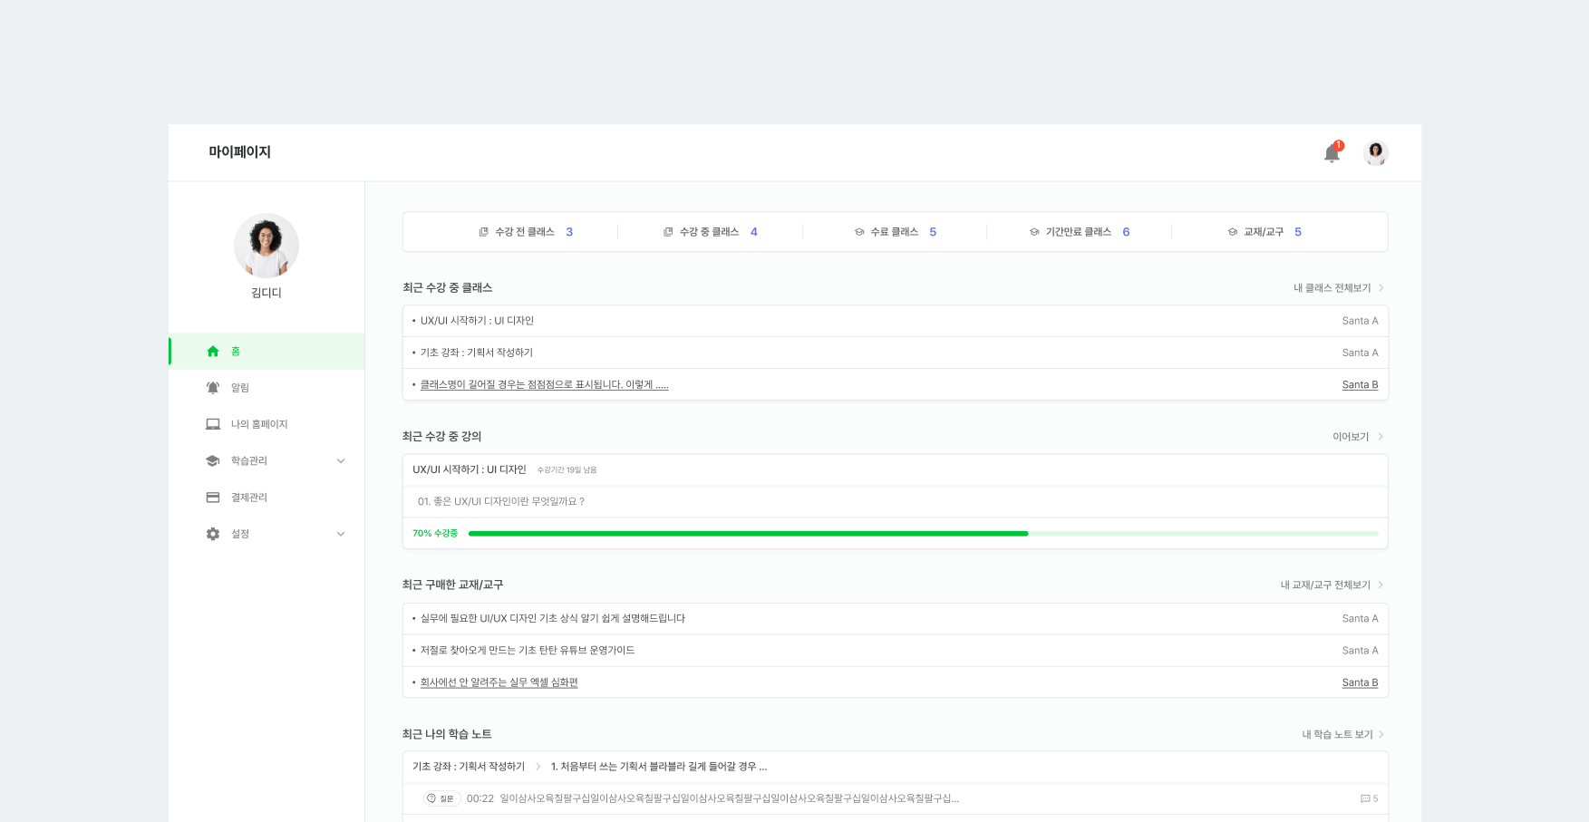Open the UX/UI 시작하기 class row
The height and width of the screenshot is (822, 1589).
tap(477, 321)
